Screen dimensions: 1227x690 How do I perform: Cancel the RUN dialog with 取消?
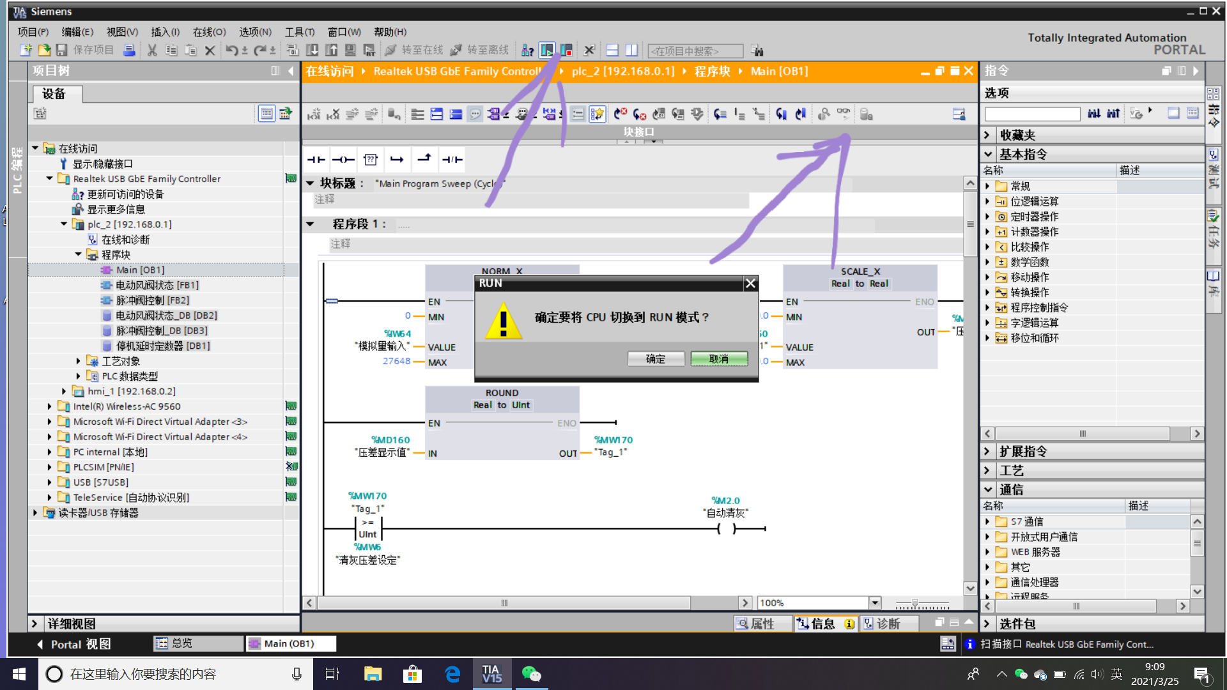point(719,359)
